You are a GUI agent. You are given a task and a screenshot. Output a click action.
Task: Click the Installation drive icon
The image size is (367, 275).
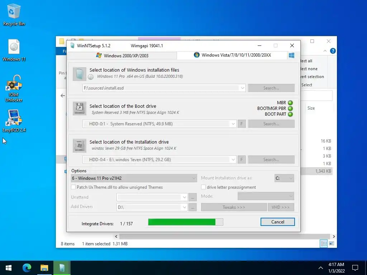[x=79, y=145]
